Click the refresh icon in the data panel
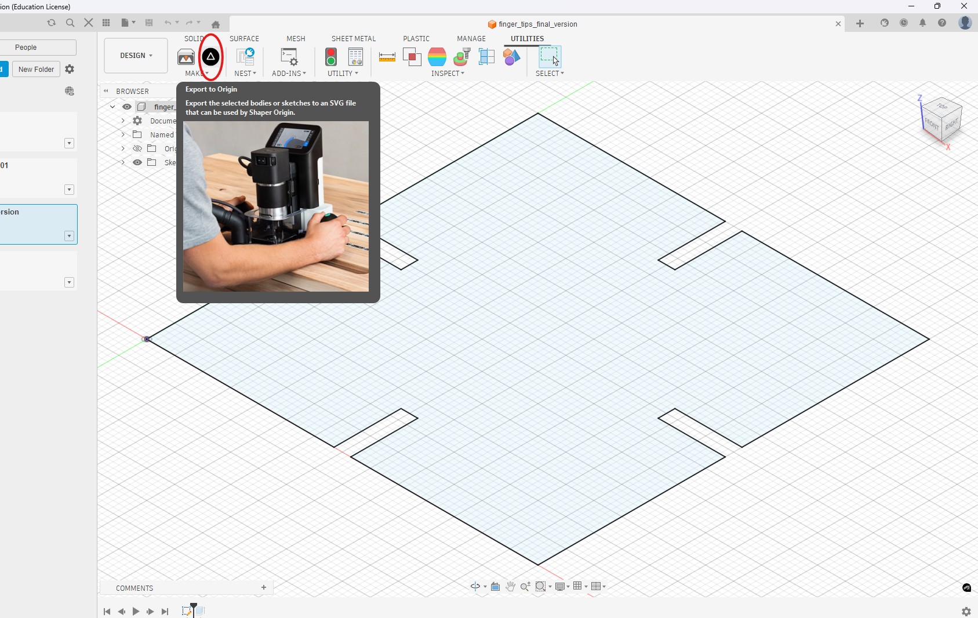This screenshot has height=618, width=978. tap(52, 23)
